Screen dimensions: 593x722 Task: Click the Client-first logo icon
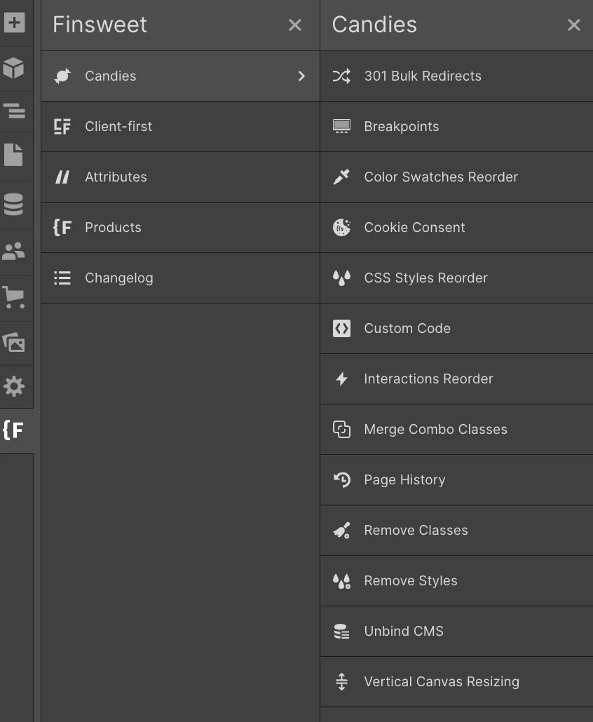62,127
